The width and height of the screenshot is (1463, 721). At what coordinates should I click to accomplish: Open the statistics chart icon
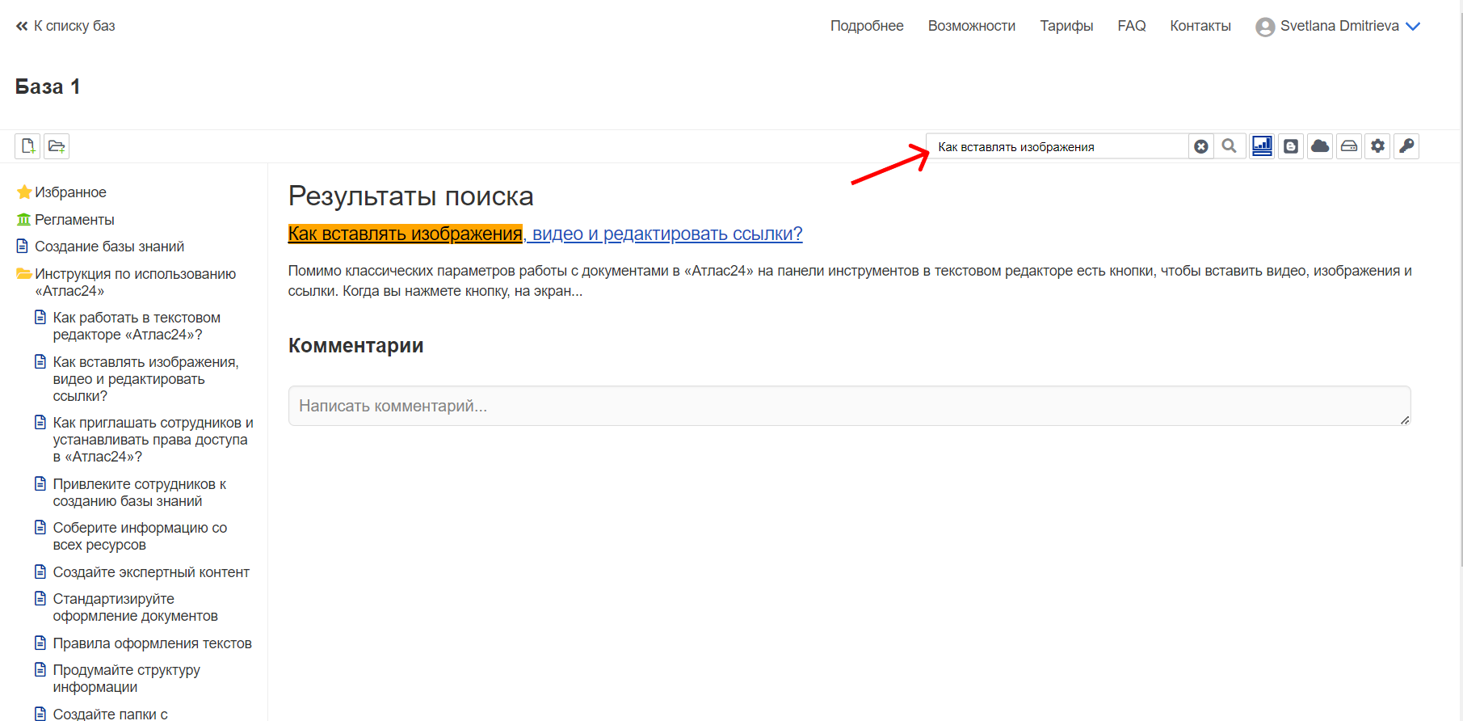tap(1262, 146)
